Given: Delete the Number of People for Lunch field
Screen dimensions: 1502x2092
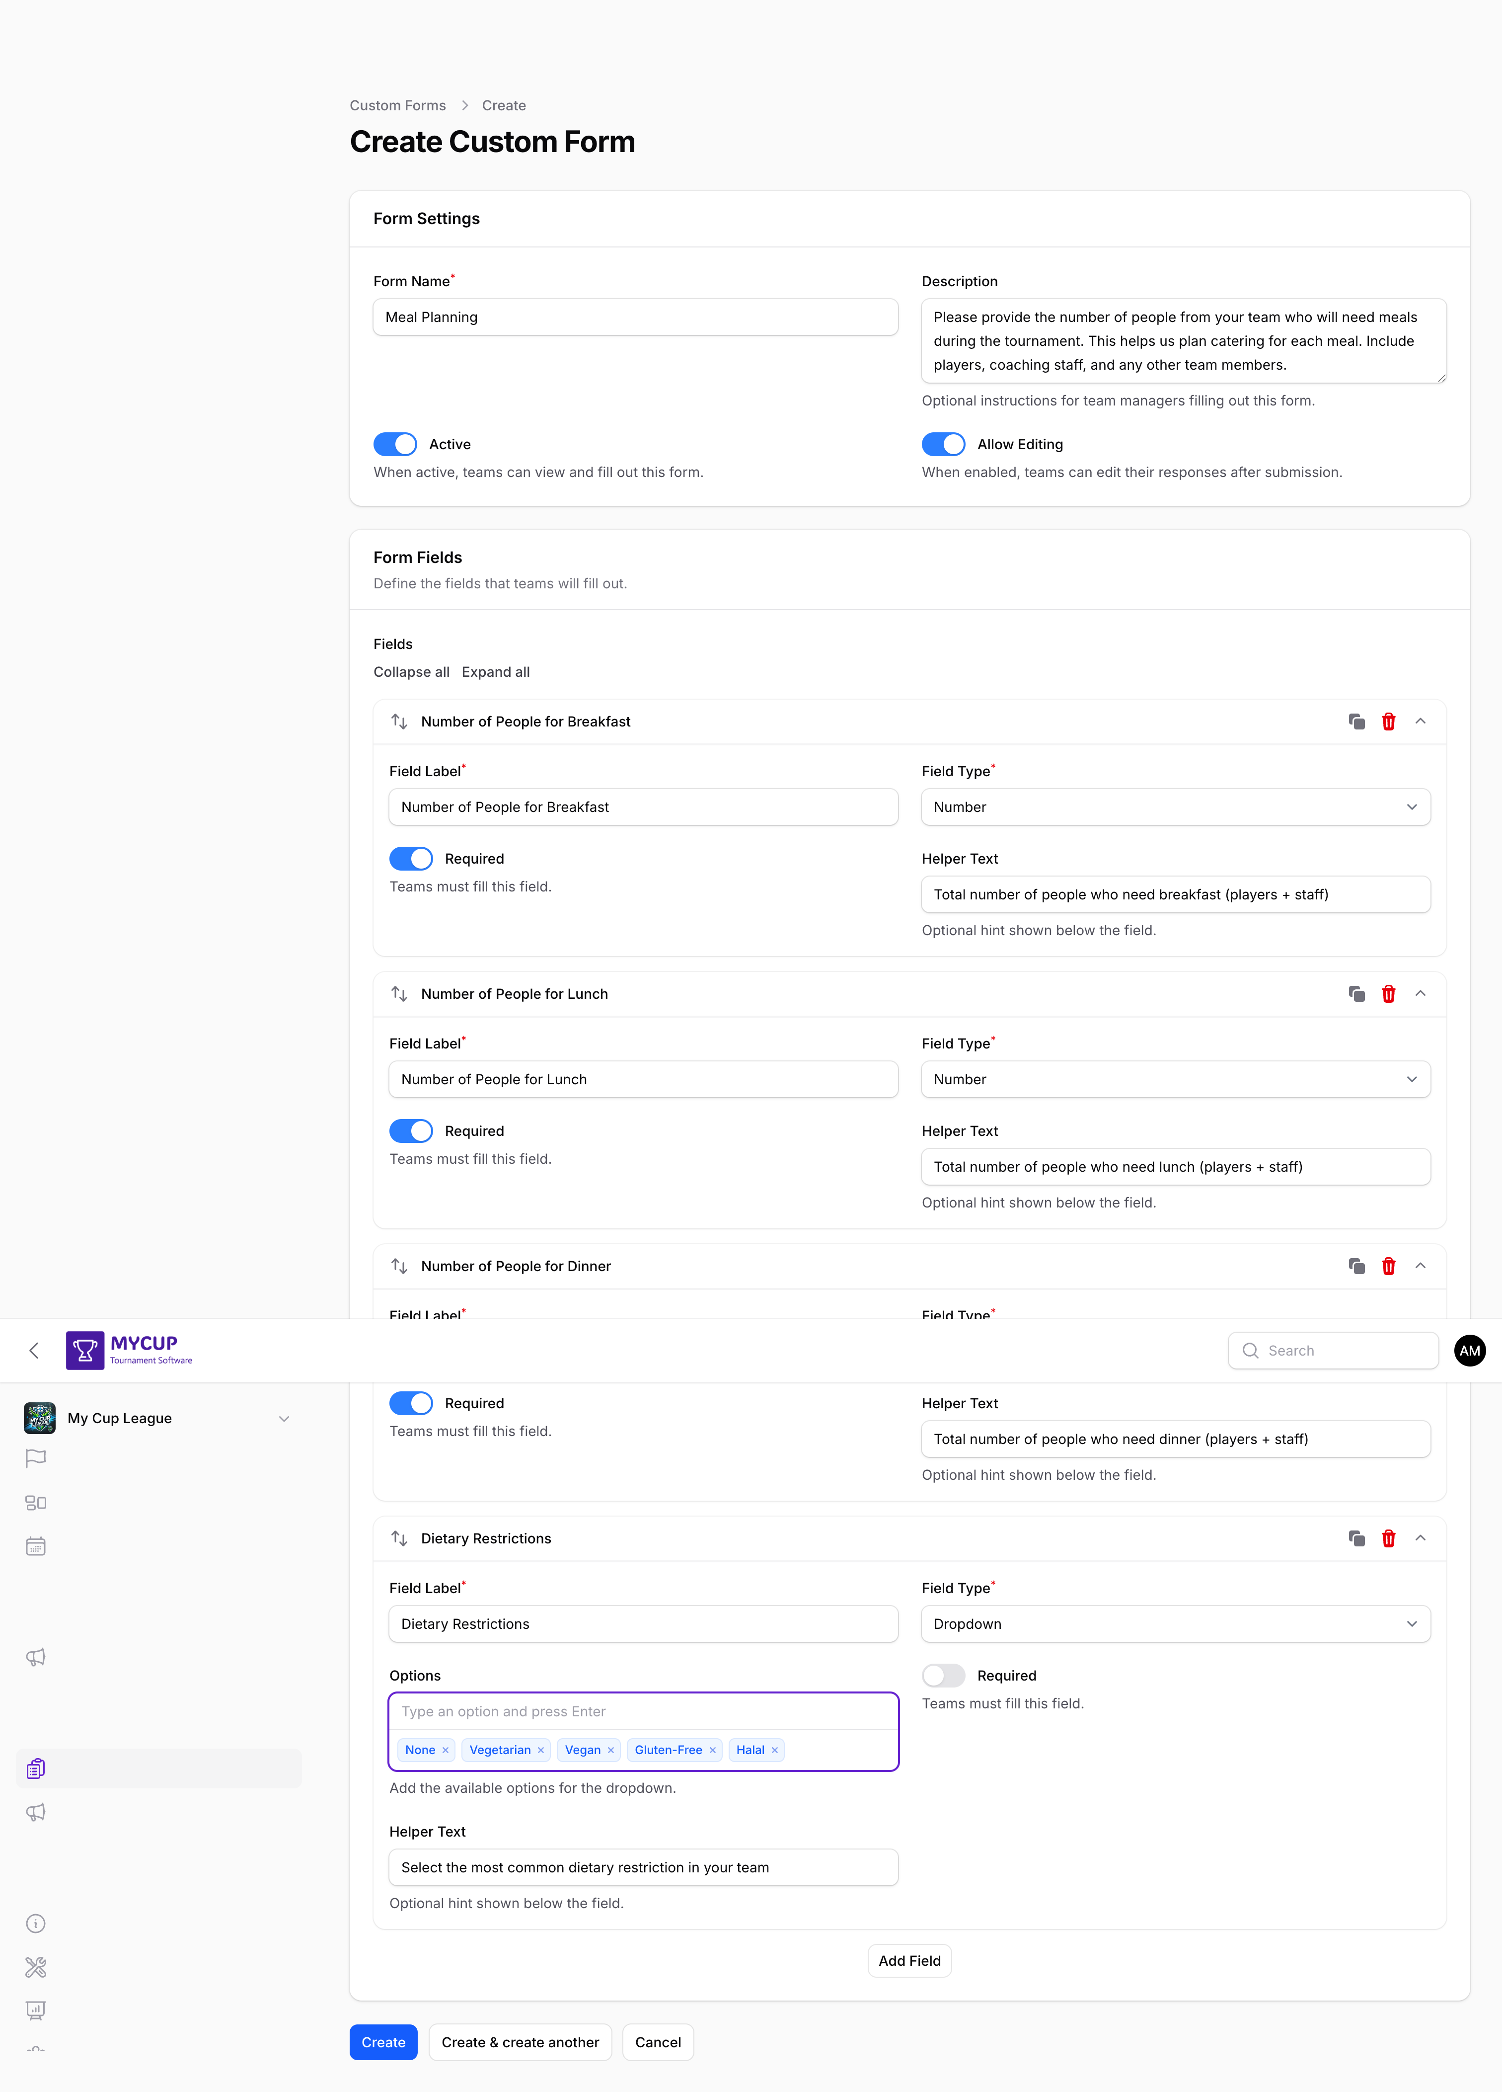Looking at the screenshot, I should 1389,993.
